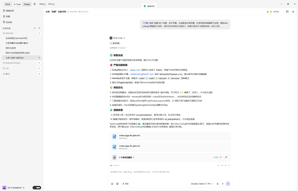The image size is (298, 191).
Task: Click the +338 -37 diff stats text
Action: pos(217,157)
